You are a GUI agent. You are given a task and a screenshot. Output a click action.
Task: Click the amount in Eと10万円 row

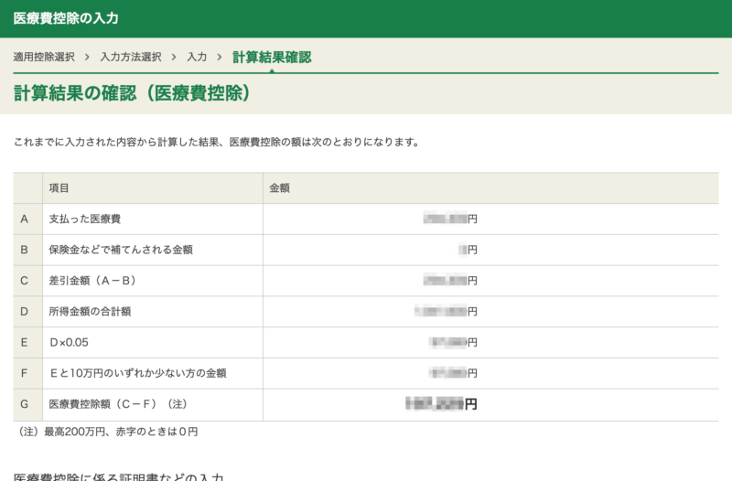pyautogui.click(x=453, y=373)
